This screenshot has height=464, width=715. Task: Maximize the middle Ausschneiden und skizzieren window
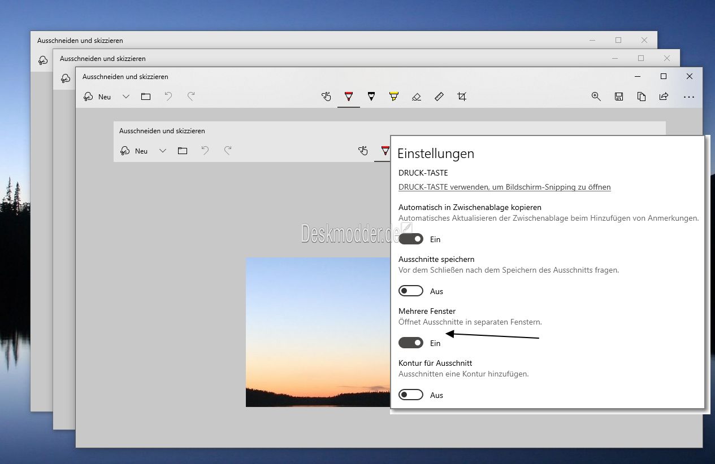pyautogui.click(x=640, y=58)
